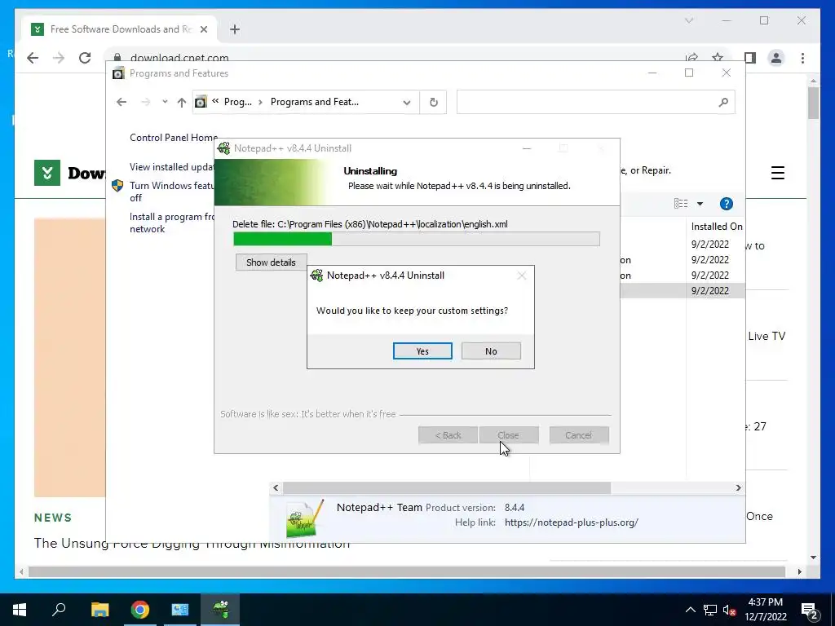Open Chrome tab search chevron
The height and width of the screenshot is (626, 835).
coord(689,20)
